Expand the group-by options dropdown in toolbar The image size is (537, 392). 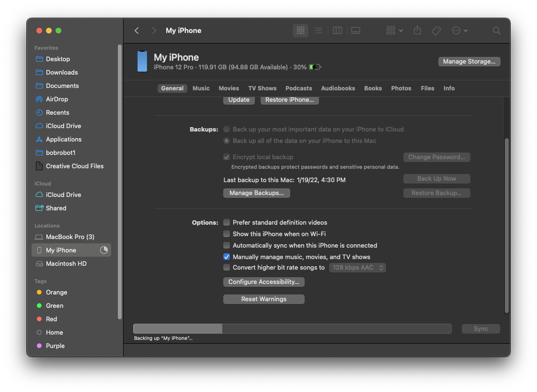pos(394,31)
